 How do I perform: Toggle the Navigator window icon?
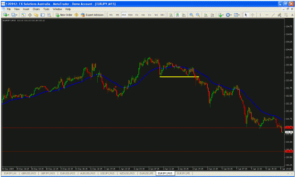[36, 15]
